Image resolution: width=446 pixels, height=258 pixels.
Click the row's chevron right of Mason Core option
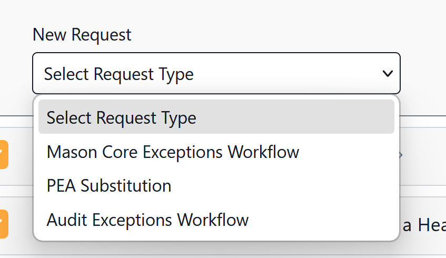[x=401, y=155]
